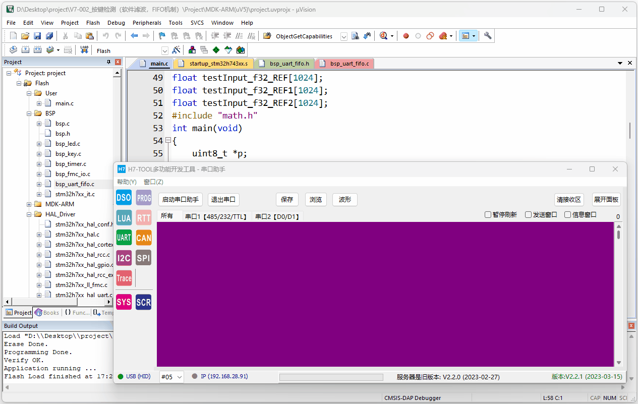Open the RTT viewer icon
The height and width of the screenshot is (404, 638).
(x=144, y=218)
